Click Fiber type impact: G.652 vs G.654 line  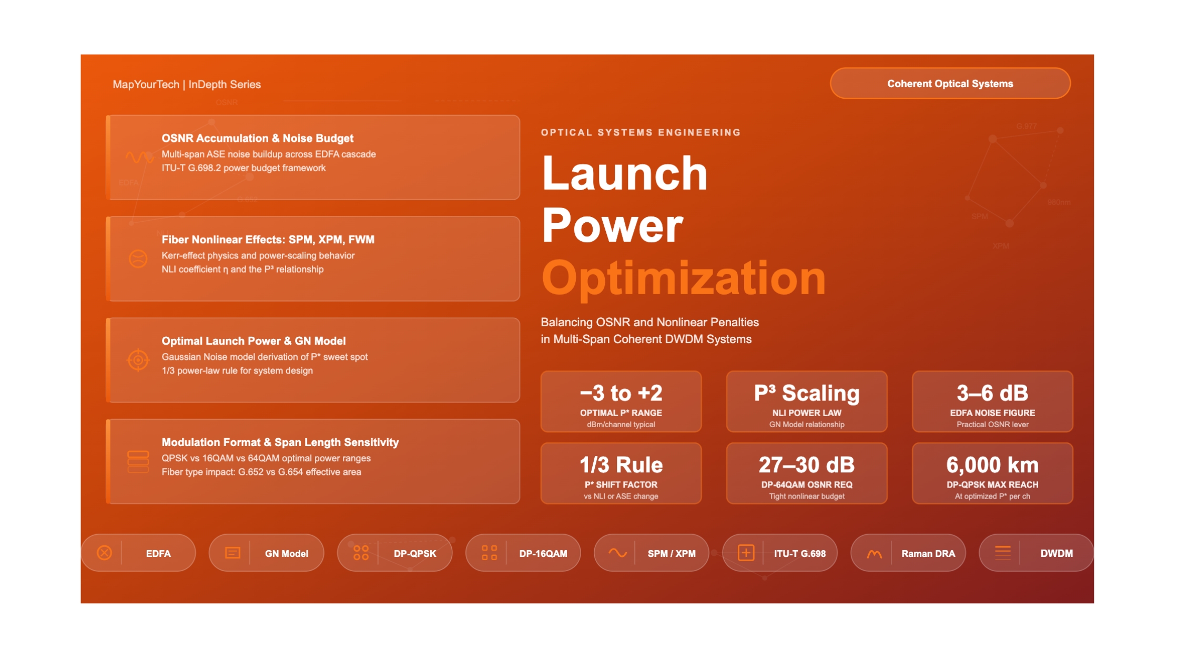[261, 472]
